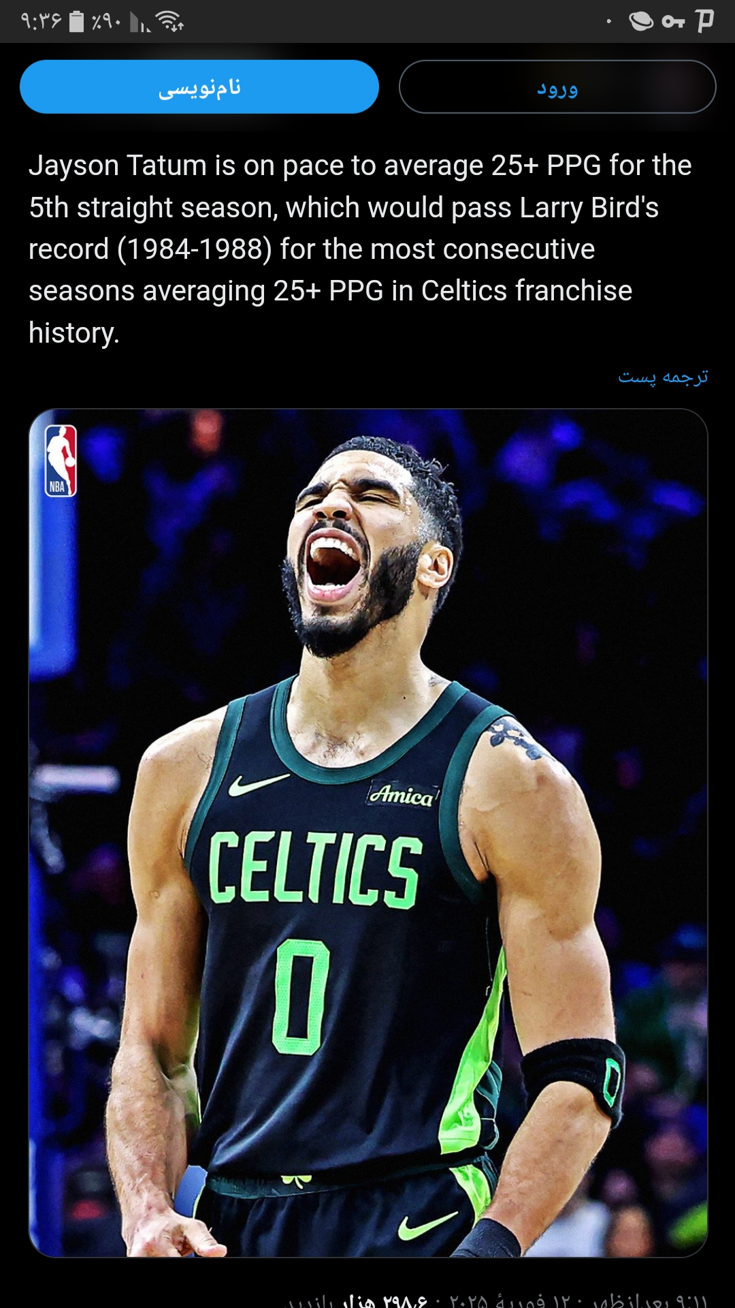The width and height of the screenshot is (735, 1308).
Task: Tap the ٪۹۰ battery percentage
Action: [x=106, y=22]
